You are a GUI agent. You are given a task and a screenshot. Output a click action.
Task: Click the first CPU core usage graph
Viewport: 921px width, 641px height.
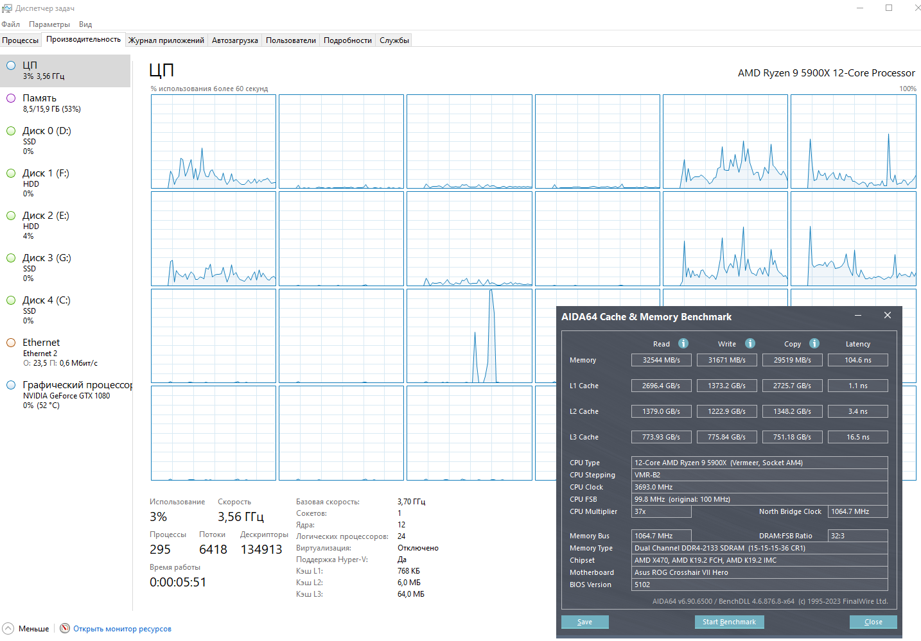213,142
